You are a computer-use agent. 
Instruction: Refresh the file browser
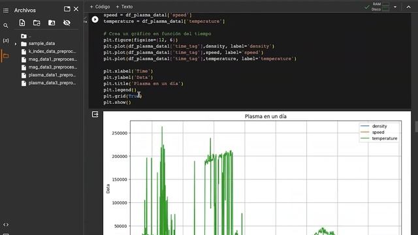[x=37, y=23]
